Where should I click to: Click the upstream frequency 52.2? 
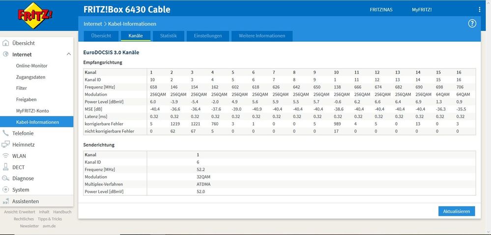click(x=201, y=169)
